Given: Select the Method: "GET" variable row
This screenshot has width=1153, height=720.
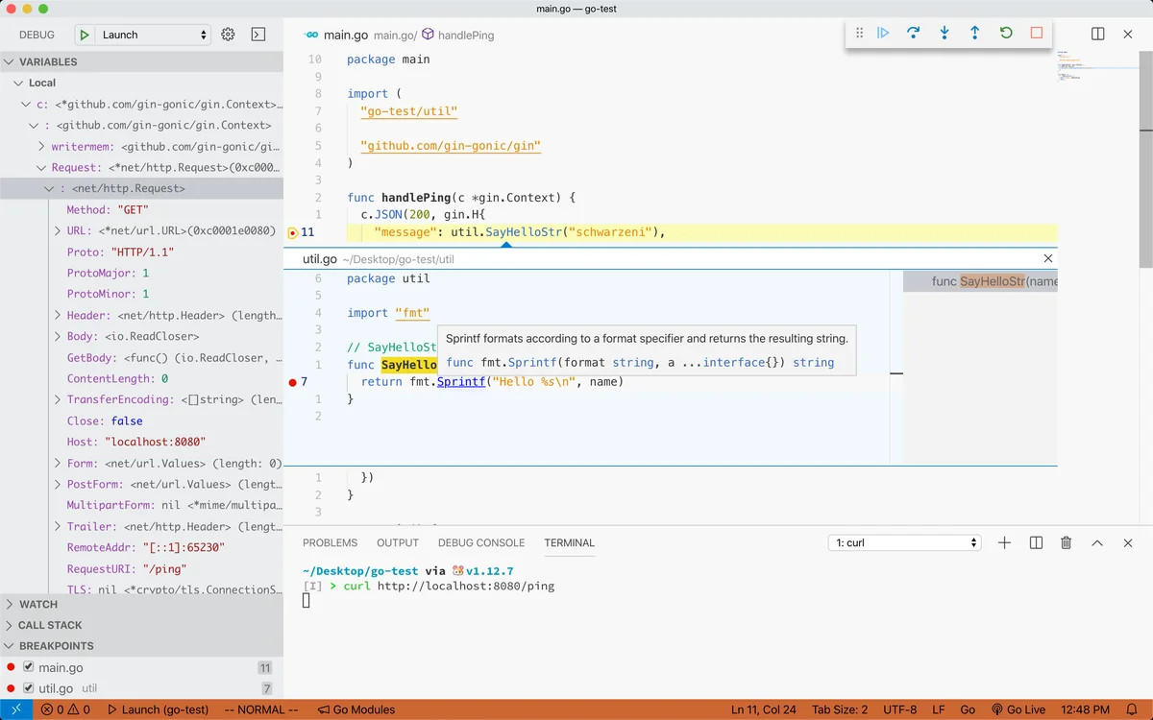Looking at the screenshot, I should (x=141, y=209).
